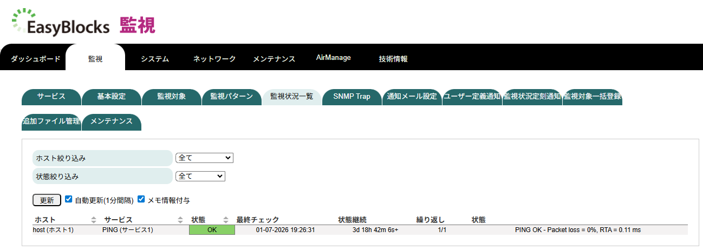Open the 状態絞り込み dropdown
This screenshot has width=703, height=251.
point(200,176)
